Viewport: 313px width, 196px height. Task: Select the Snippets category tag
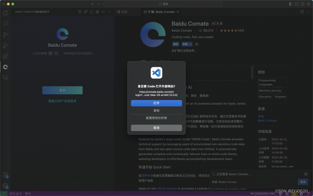[x=280, y=97]
